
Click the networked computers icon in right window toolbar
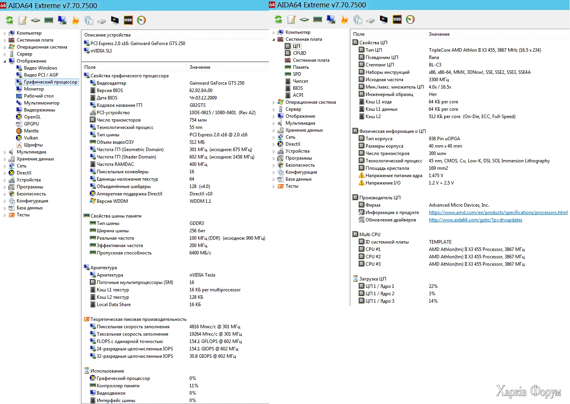point(331,19)
